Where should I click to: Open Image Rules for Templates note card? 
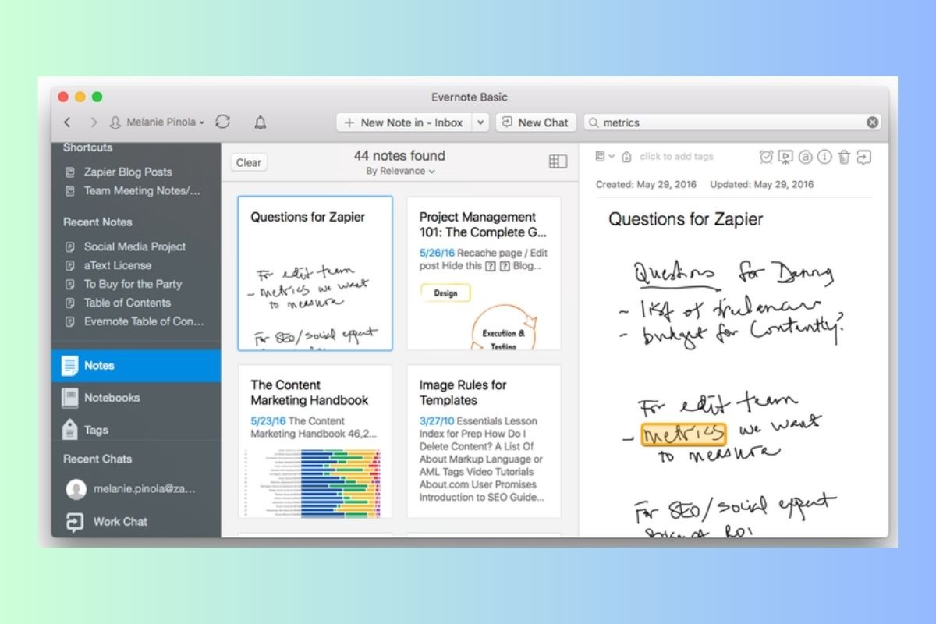[484, 441]
